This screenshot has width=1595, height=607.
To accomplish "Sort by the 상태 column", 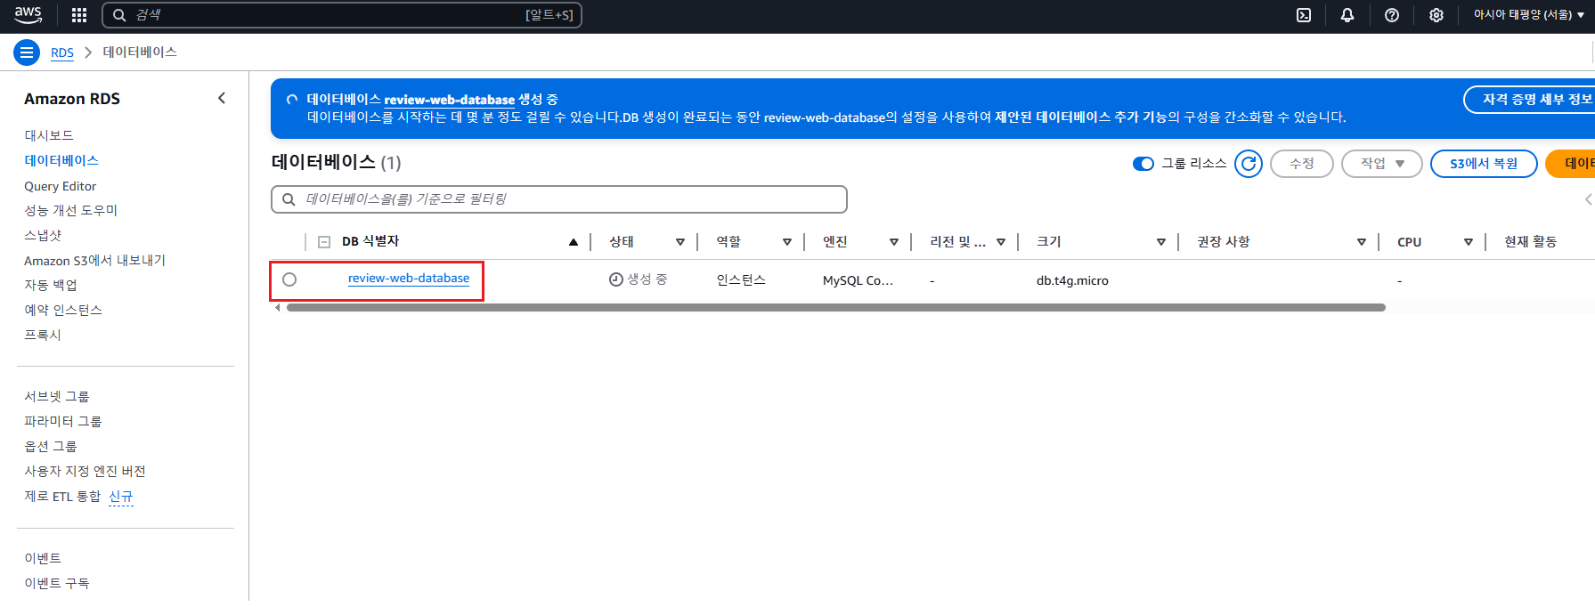I will (680, 242).
